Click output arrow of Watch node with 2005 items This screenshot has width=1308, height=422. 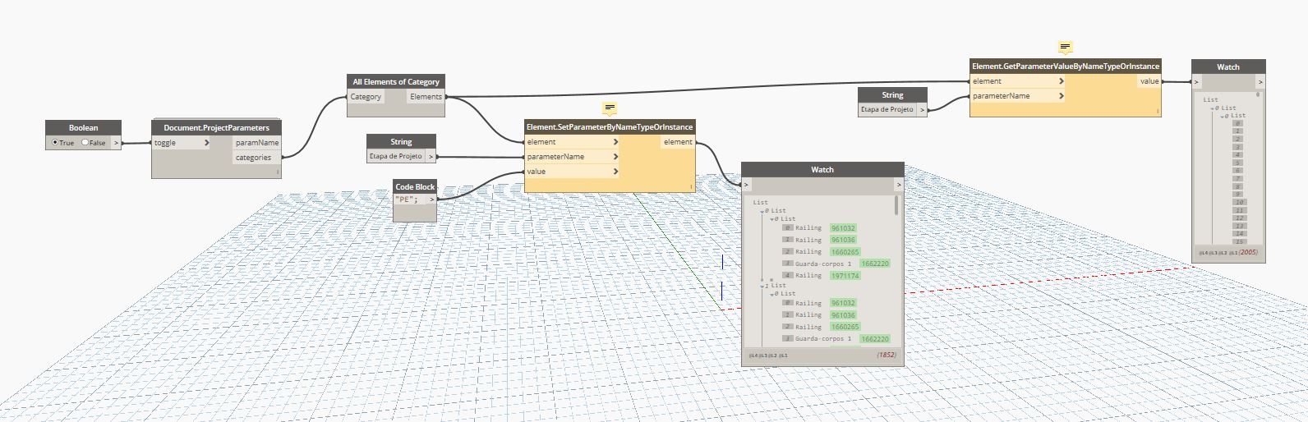(x=1260, y=82)
